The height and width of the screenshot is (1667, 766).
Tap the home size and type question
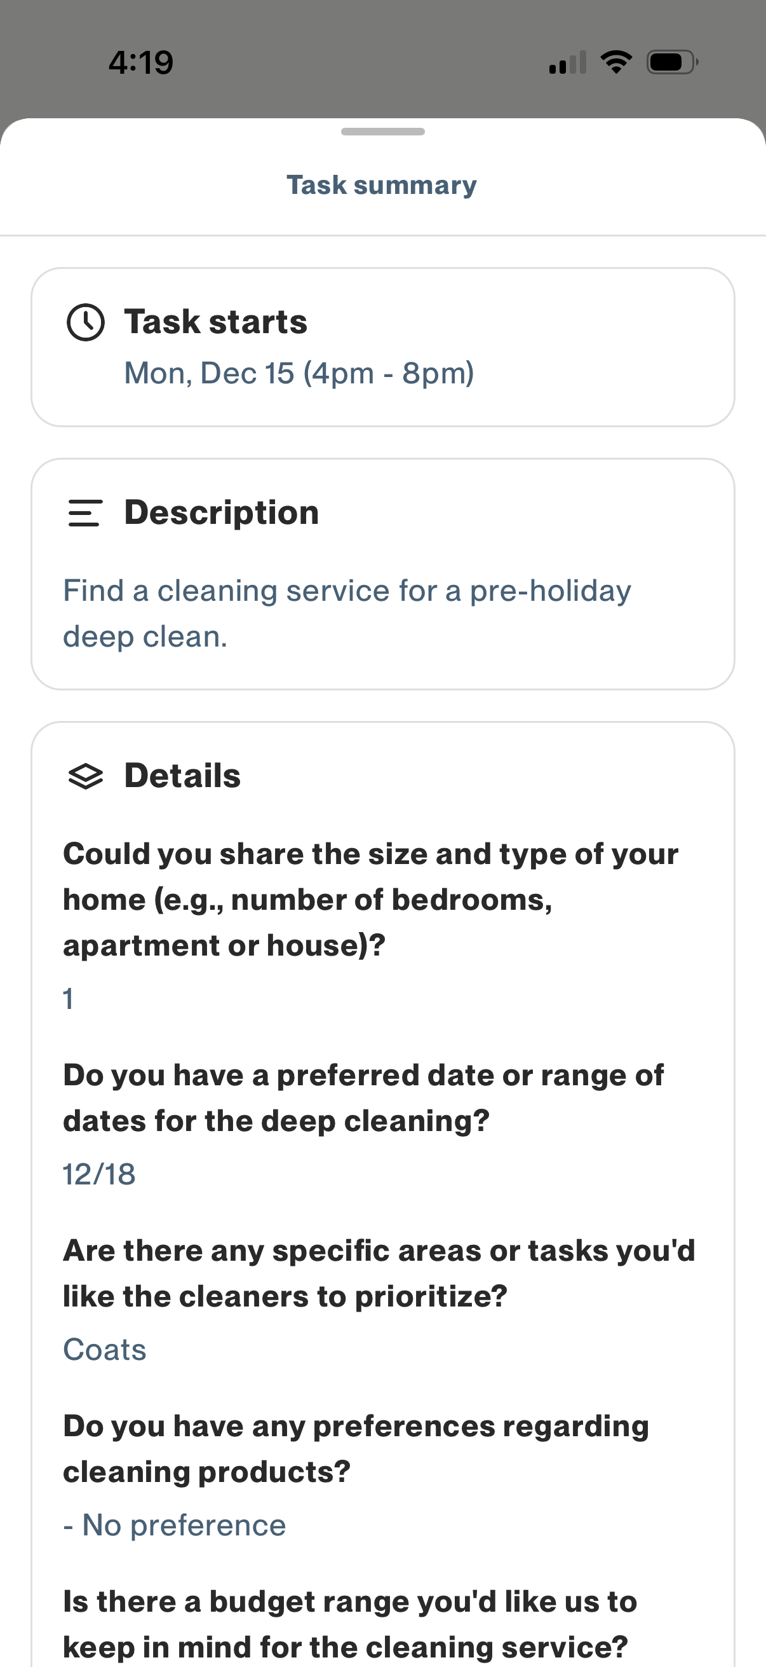click(371, 900)
